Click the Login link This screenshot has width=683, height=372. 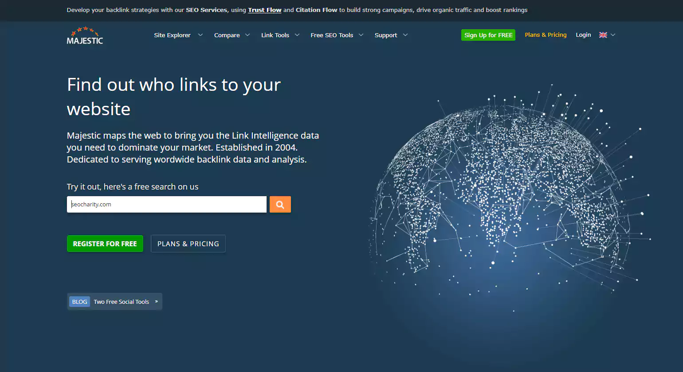click(x=583, y=35)
